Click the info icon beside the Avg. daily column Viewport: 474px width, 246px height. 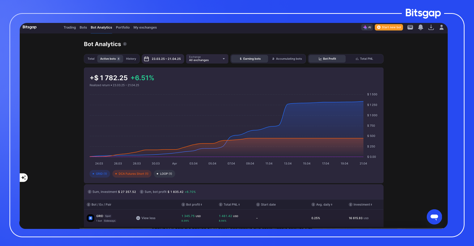pyautogui.click(x=313, y=205)
